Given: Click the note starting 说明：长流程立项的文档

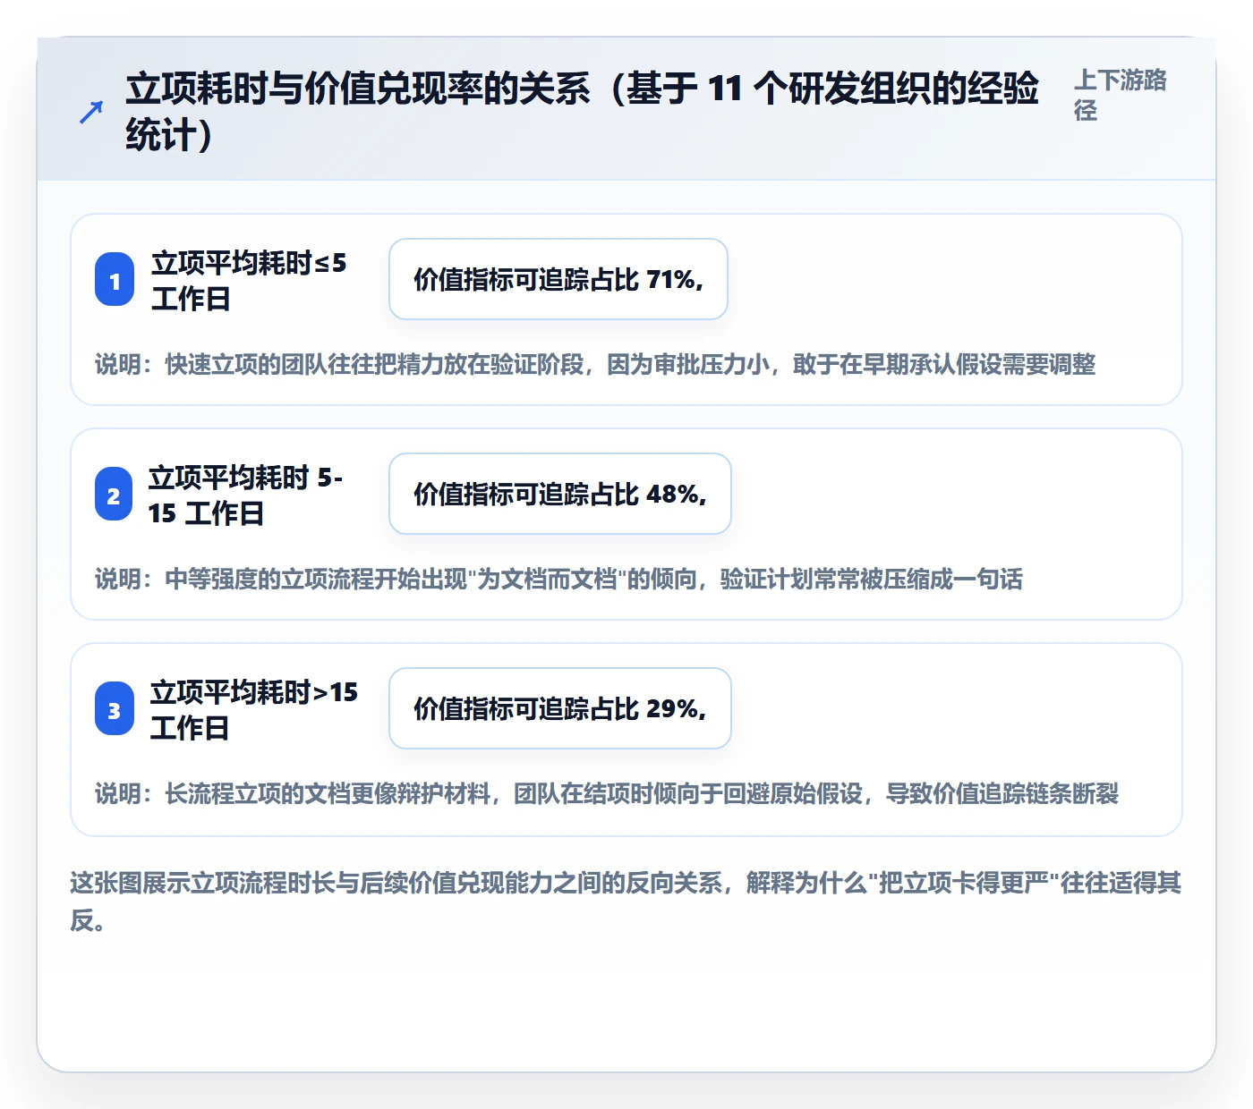Looking at the screenshot, I should point(607,793).
